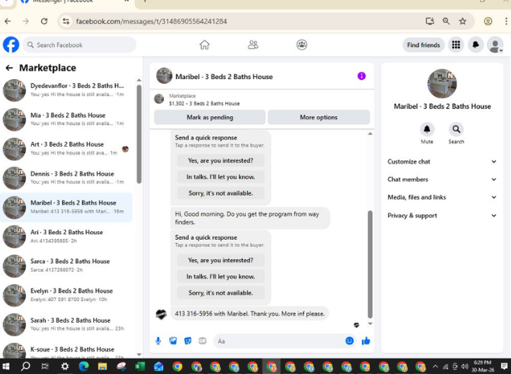Viewport: 511px width, 374px height.
Task: Open conversation information purple icon
Action: click(x=361, y=76)
